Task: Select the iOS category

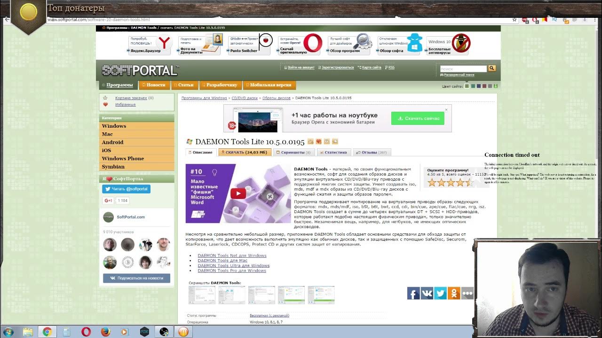Action: (136, 150)
